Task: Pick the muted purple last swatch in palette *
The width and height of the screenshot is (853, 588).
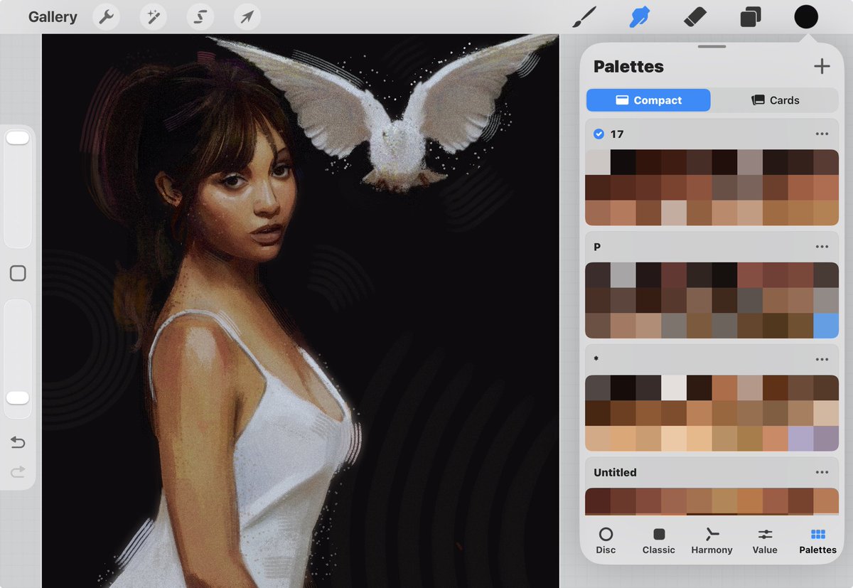Action: pyautogui.click(x=826, y=439)
